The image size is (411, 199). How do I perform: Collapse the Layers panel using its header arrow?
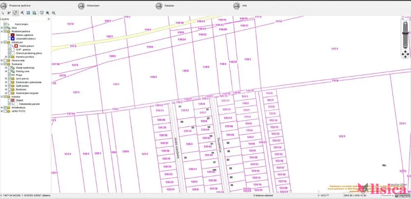tap(49, 19)
